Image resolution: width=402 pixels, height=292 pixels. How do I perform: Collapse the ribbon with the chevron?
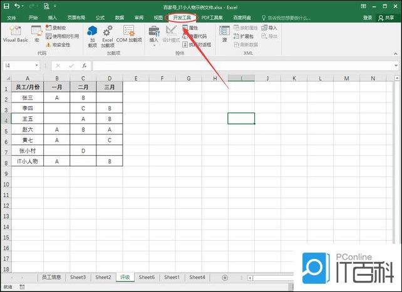point(396,54)
